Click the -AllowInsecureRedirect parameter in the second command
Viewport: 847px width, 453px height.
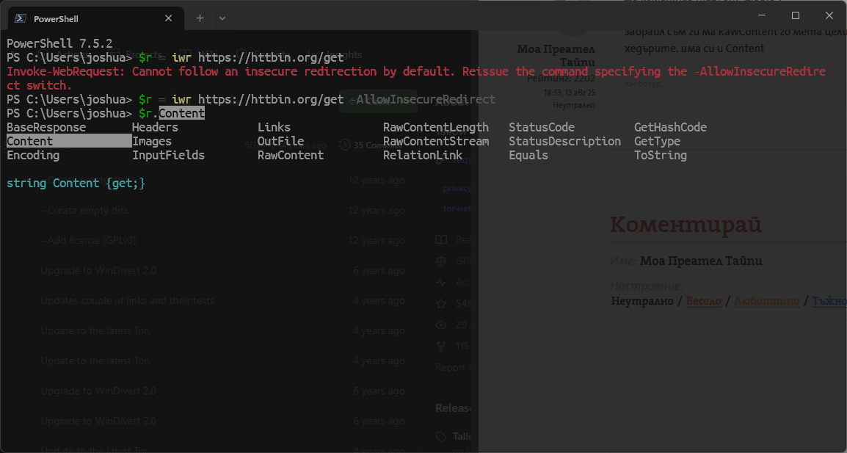point(423,99)
